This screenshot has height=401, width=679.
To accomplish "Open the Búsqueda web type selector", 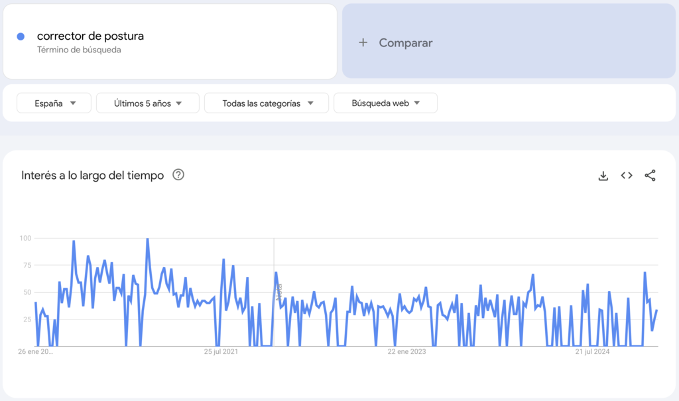I will click(385, 103).
